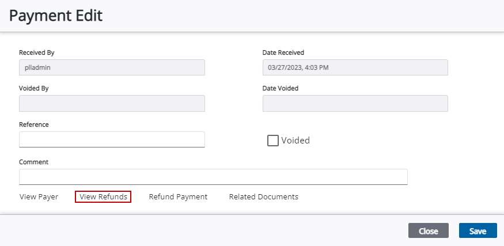Click the Refund Payment link
This screenshot has height=246, width=504.
[x=178, y=197]
